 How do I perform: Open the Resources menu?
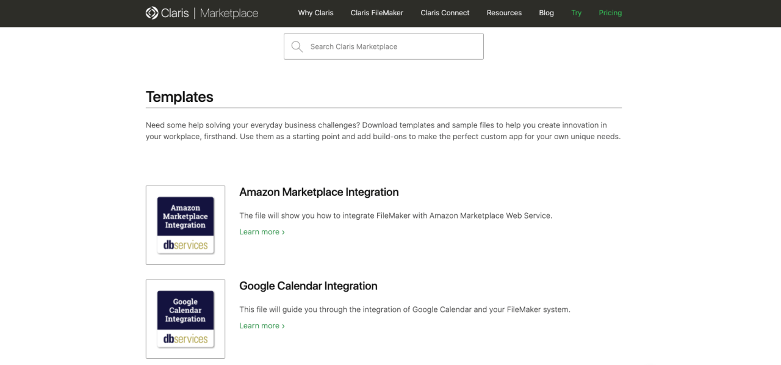click(x=504, y=13)
